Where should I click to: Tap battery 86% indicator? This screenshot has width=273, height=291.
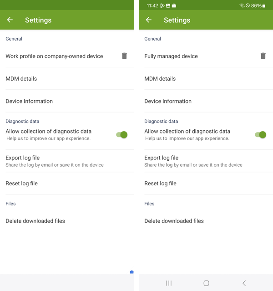[258, 5]
